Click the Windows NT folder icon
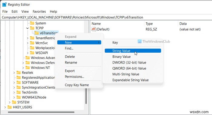The width and height of the screenshot is (212, 115). (x=28, y=67)
